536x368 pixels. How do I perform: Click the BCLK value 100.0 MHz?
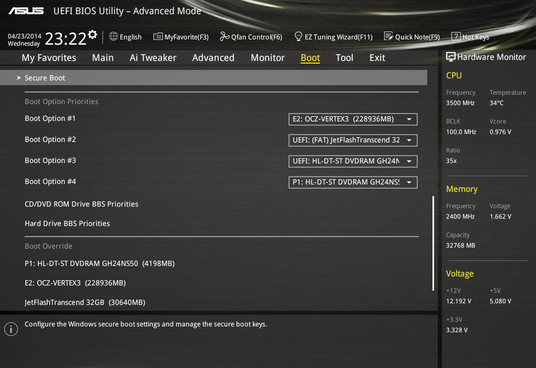tap(461, 132)
